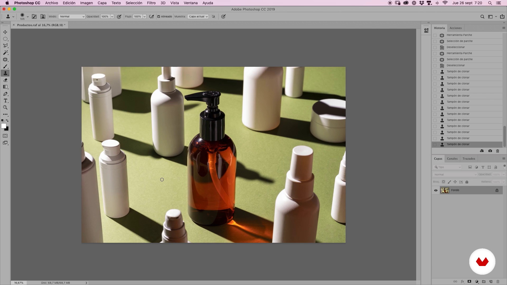Click the History panel scrollbar

[504, 136]
